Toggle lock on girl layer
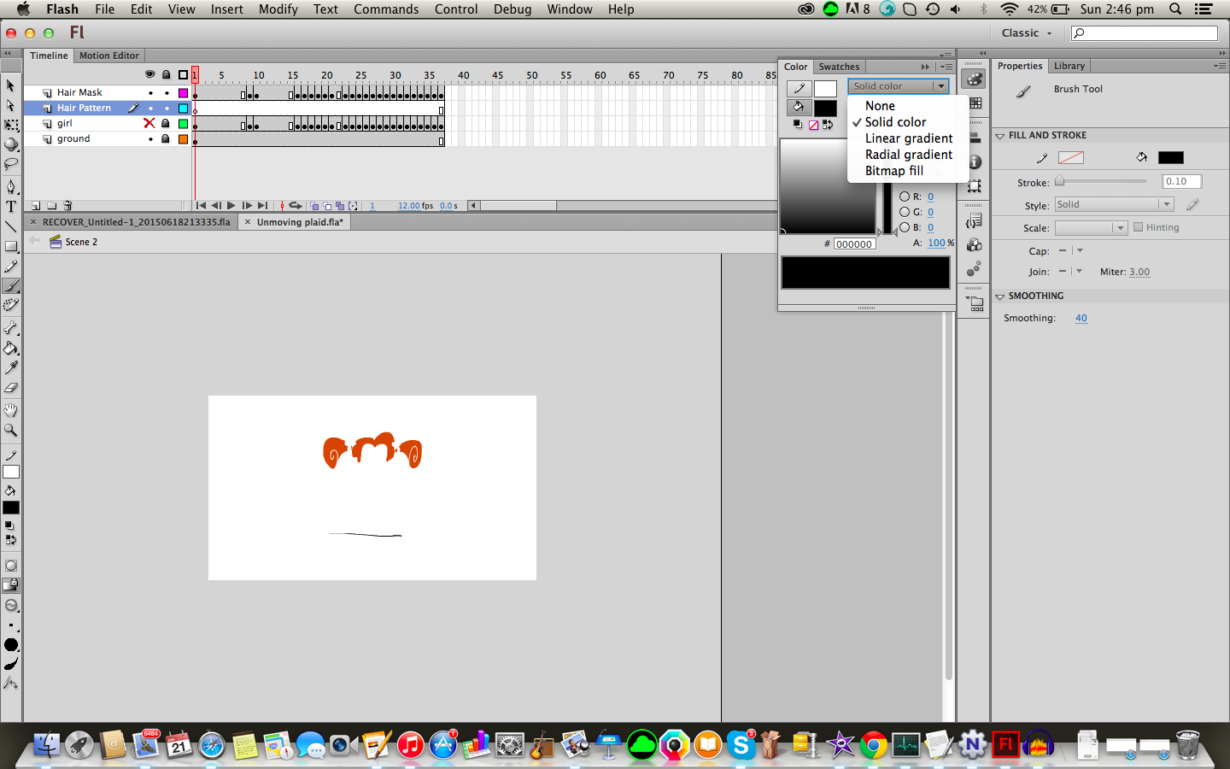1230x769 pixels. 166,123
